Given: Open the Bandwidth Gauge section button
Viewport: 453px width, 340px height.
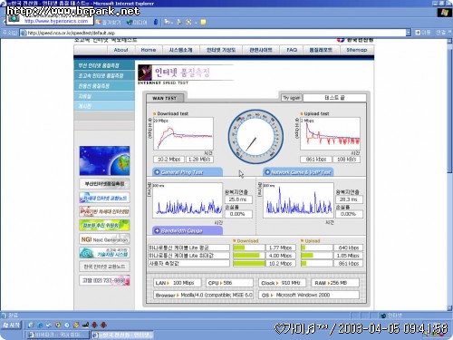Looking at the screenshot, I should tap(188, 230).
